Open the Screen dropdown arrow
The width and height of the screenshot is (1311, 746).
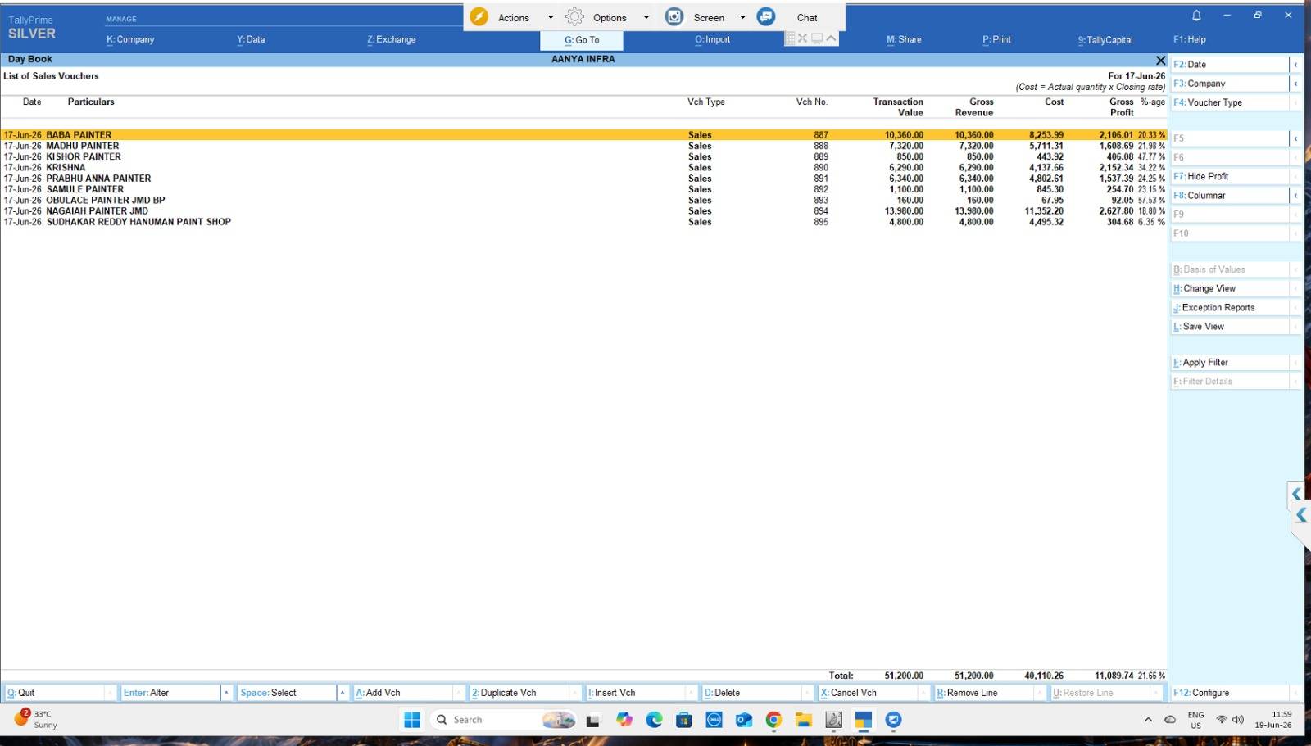[742, 17]
